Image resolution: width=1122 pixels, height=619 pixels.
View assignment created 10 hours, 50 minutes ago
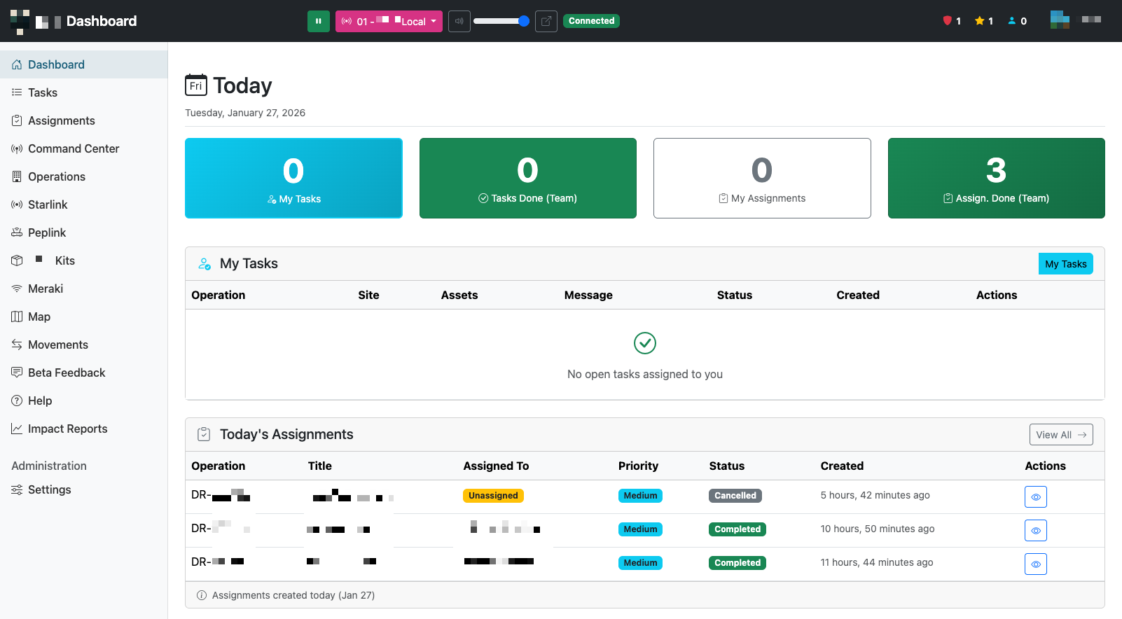coord(1036,531)
